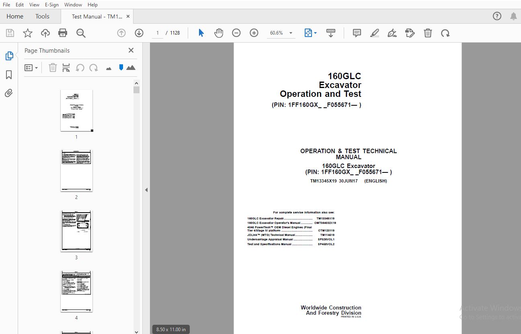Collapse the navigation pane with side arrow
Viewport: 521px width, 334px height.
coord(146,190)
